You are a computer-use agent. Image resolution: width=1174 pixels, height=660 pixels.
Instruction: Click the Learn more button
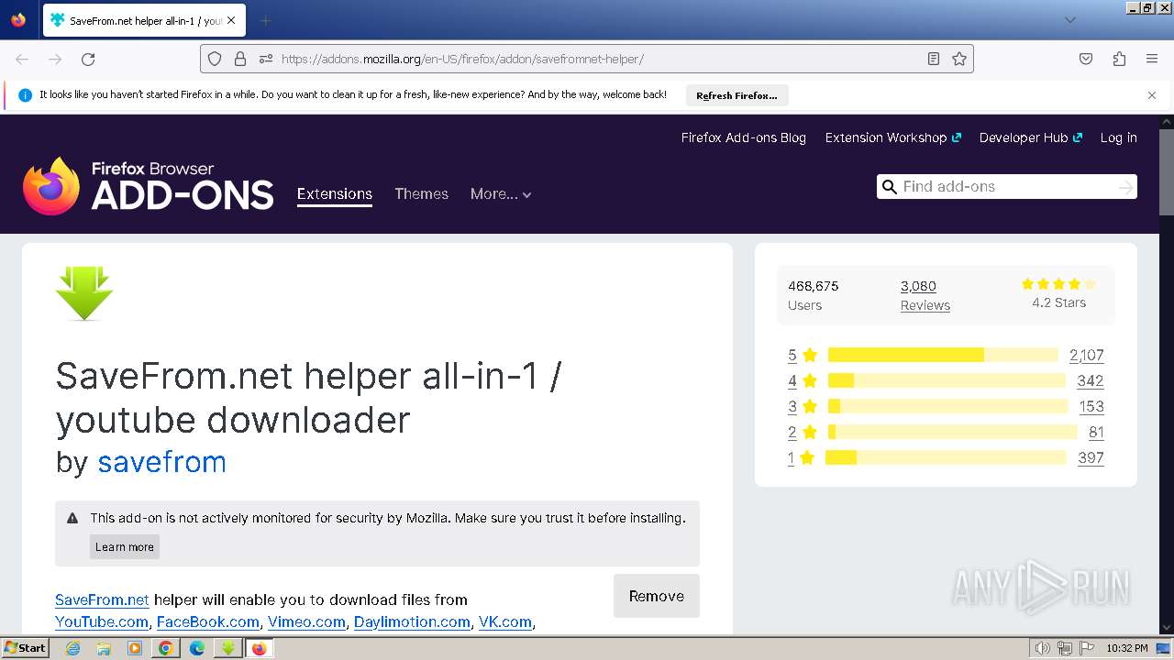[125, 546]
